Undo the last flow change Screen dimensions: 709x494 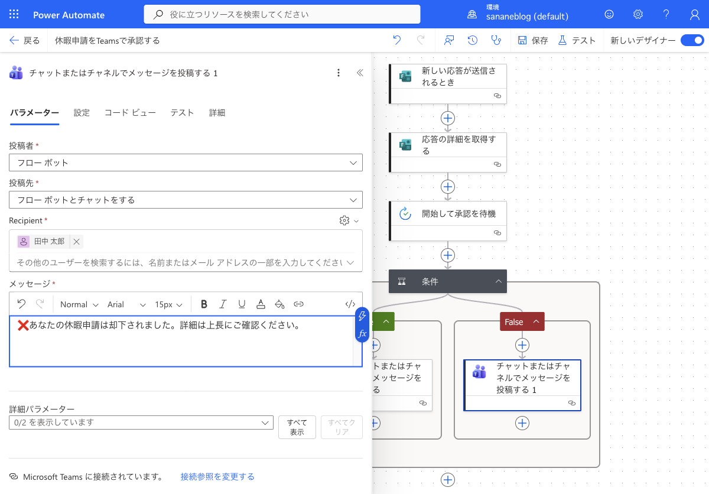point(397,40)
